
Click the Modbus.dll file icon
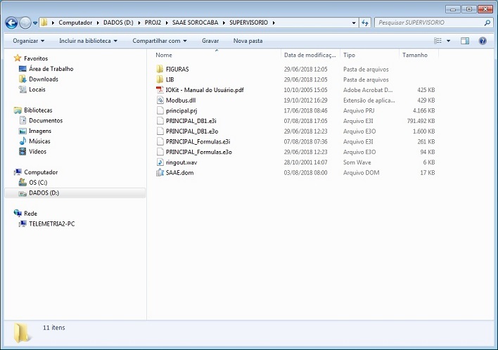160,101
